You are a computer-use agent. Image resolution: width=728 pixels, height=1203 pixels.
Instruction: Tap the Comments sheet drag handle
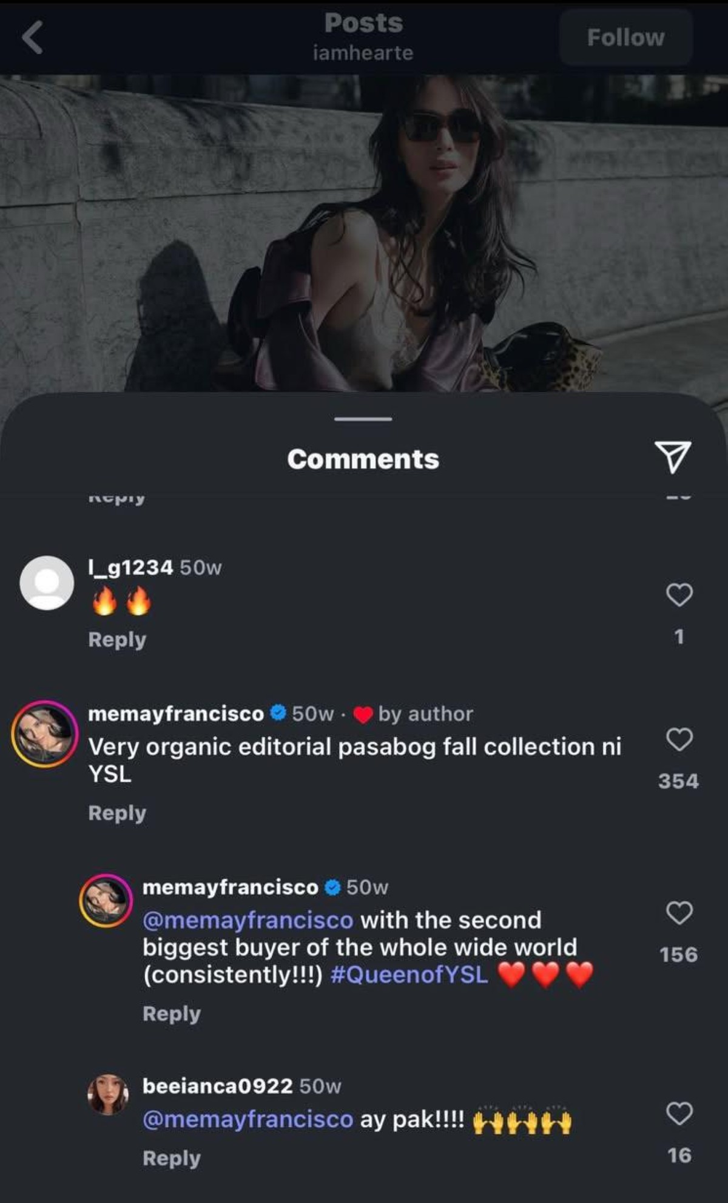point(363,419)
